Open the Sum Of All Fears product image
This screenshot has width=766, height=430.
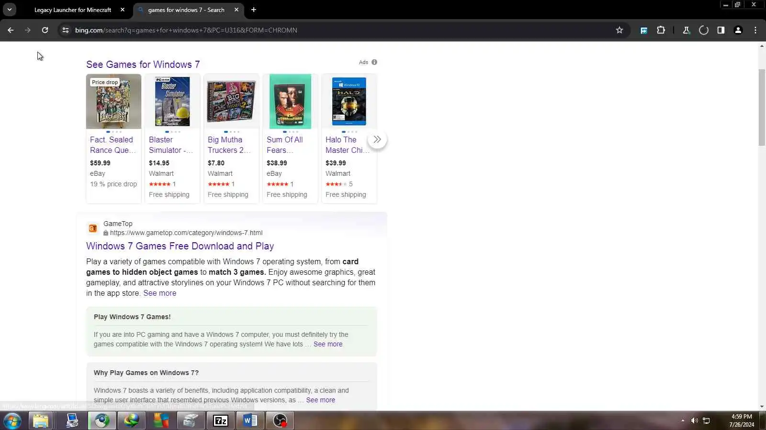pyautogui.click(x=290, y=101)
